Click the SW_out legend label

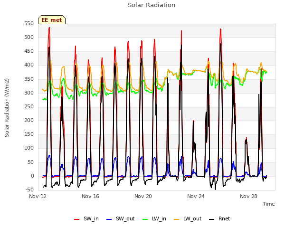pyautogui.click(x=125, y=219)
